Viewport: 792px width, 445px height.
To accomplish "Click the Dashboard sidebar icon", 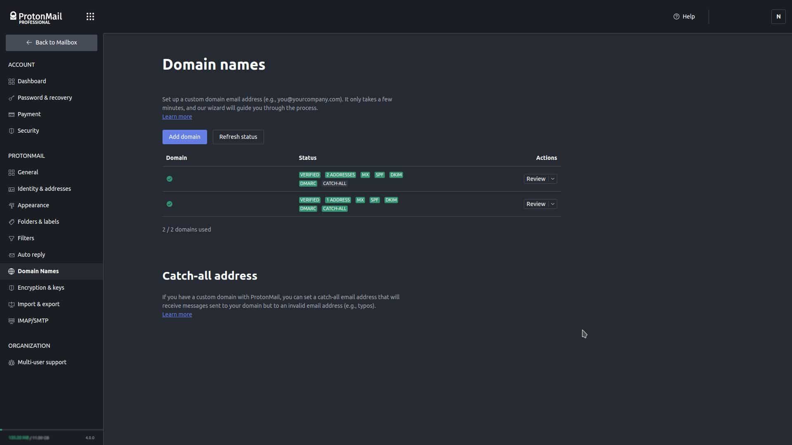I will [12, 82].
